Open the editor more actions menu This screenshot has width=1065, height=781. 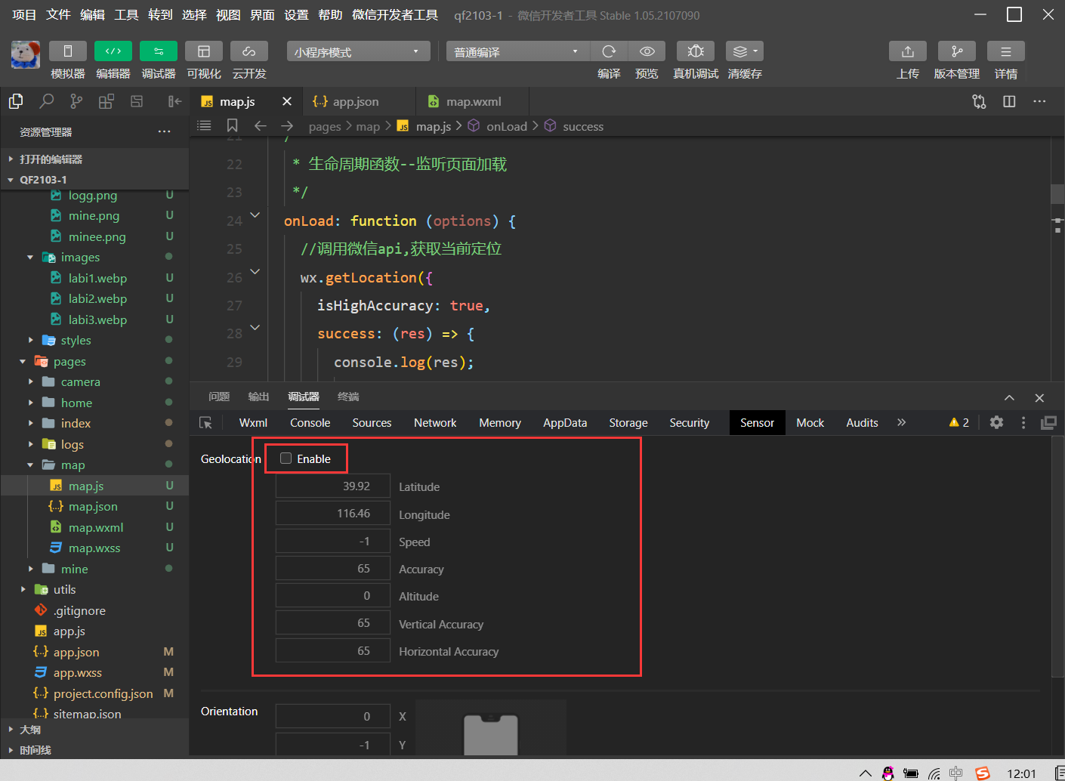click(x=1039, y=101)
